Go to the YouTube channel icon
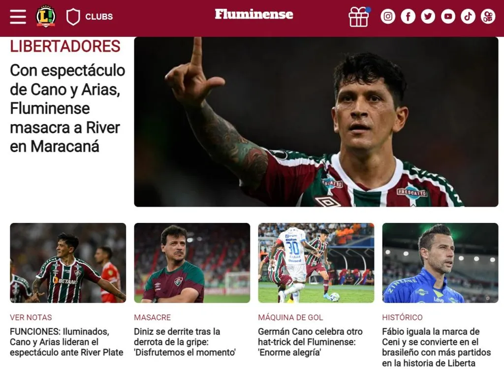The image size is (504, 369). [448, 16]
